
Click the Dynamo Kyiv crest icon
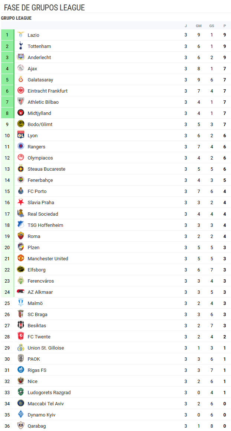click(x=21, y=415)
